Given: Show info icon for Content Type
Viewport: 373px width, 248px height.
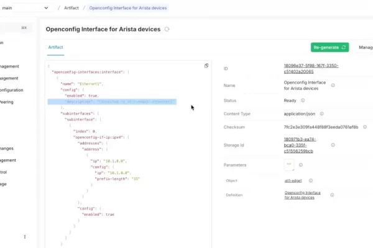Looking at the screenshot, I should [321, 113].
